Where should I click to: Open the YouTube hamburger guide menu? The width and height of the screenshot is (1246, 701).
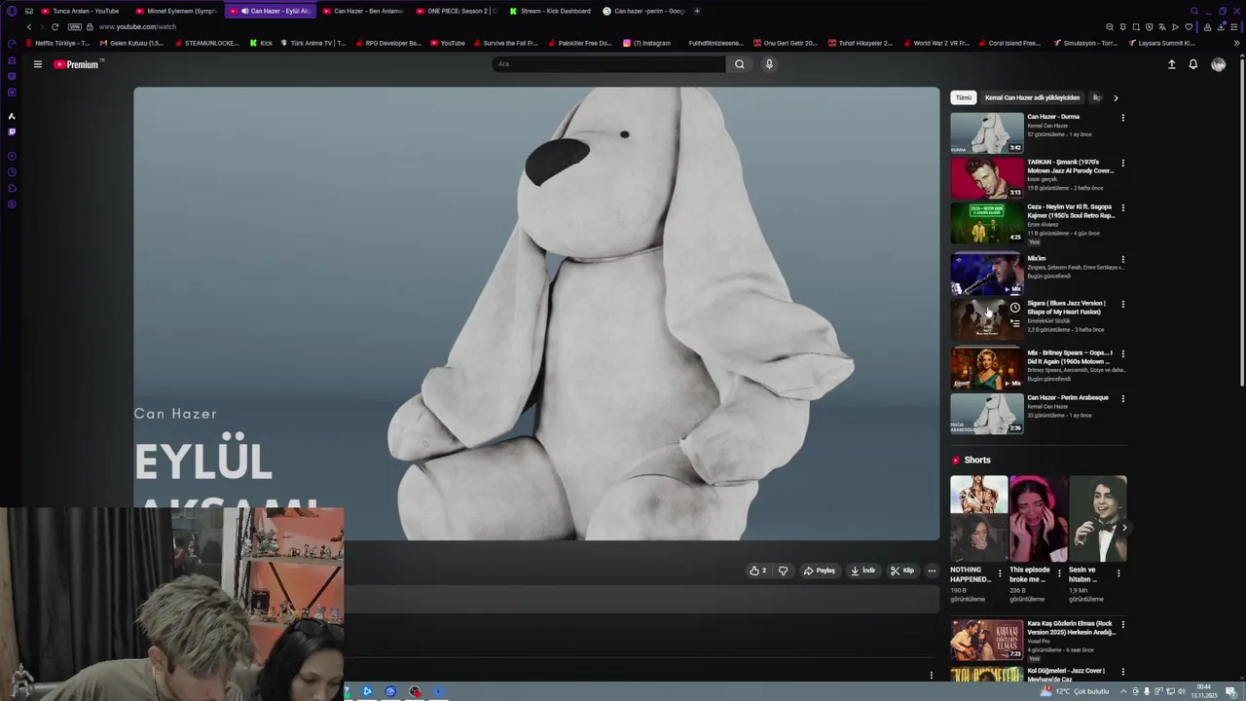tap(37, 64)
